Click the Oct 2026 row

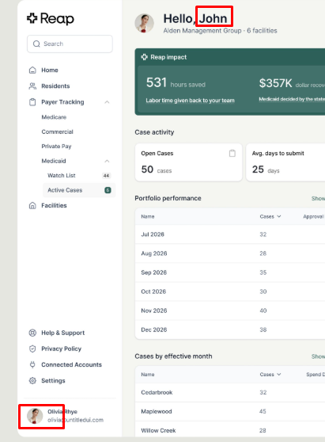point(230,291)
